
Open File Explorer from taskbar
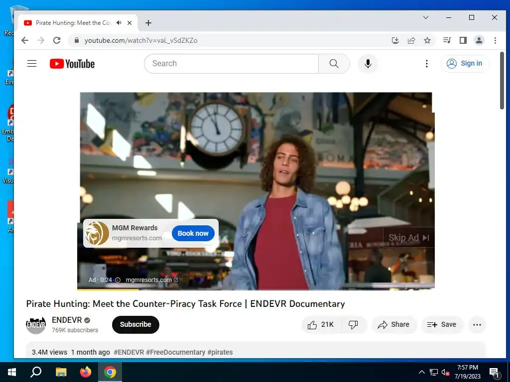click(x=61, y=372)
